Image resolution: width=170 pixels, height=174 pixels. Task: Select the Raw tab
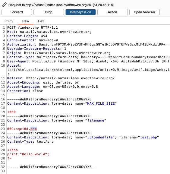(26, 21)
